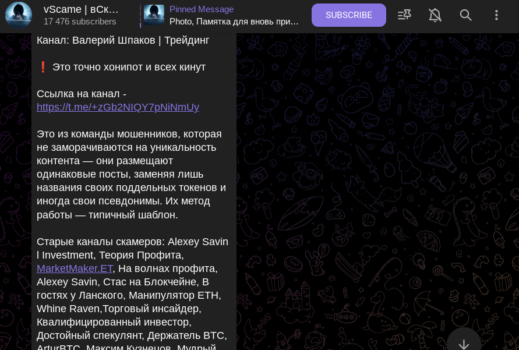Open the vScame channel avatar
Image resolution: width=519 pixels, height=350 pixels.
click(19, 15)
